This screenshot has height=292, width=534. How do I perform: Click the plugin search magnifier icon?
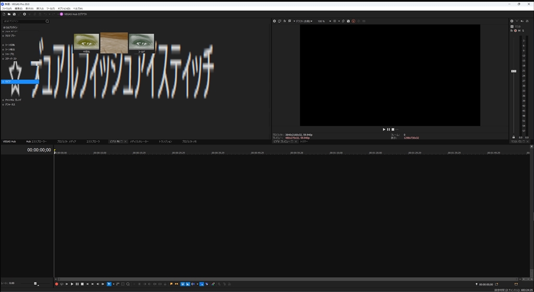coord(47,21)
